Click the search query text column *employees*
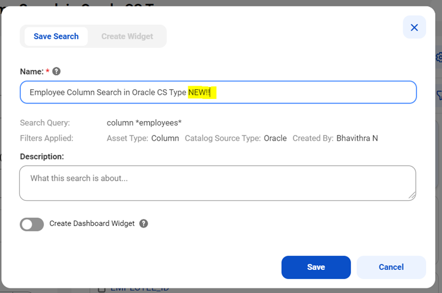The image size is (442, 293). click(x=144, y=123)
